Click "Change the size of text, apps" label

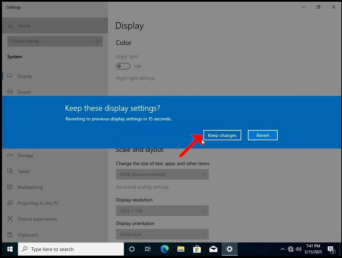click(162, 163)
